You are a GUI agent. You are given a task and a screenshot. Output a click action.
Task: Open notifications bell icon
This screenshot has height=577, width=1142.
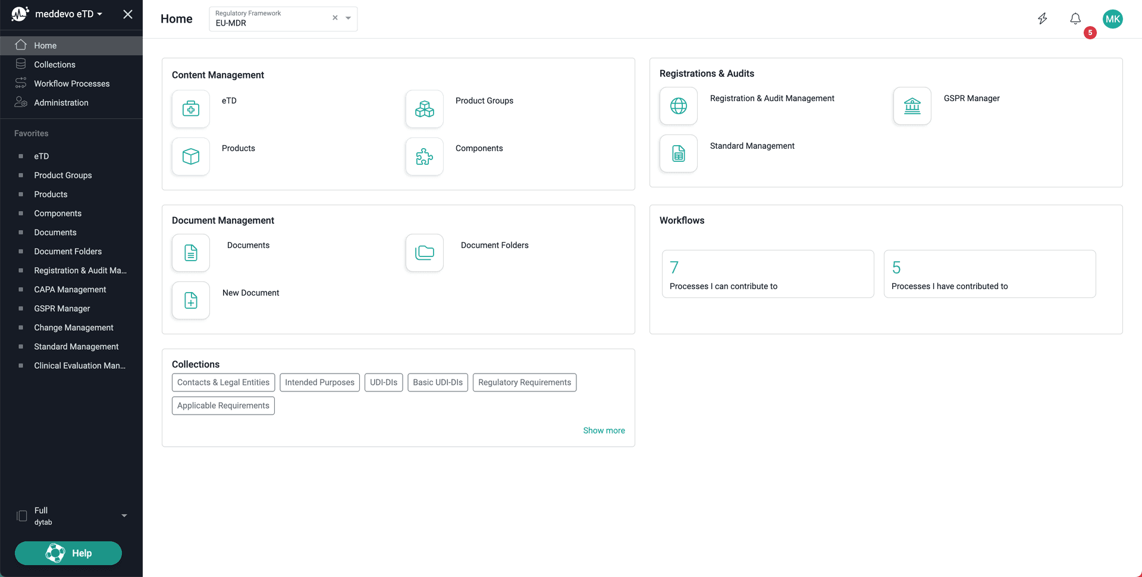pyautogui.click(x=1075, y=19)
